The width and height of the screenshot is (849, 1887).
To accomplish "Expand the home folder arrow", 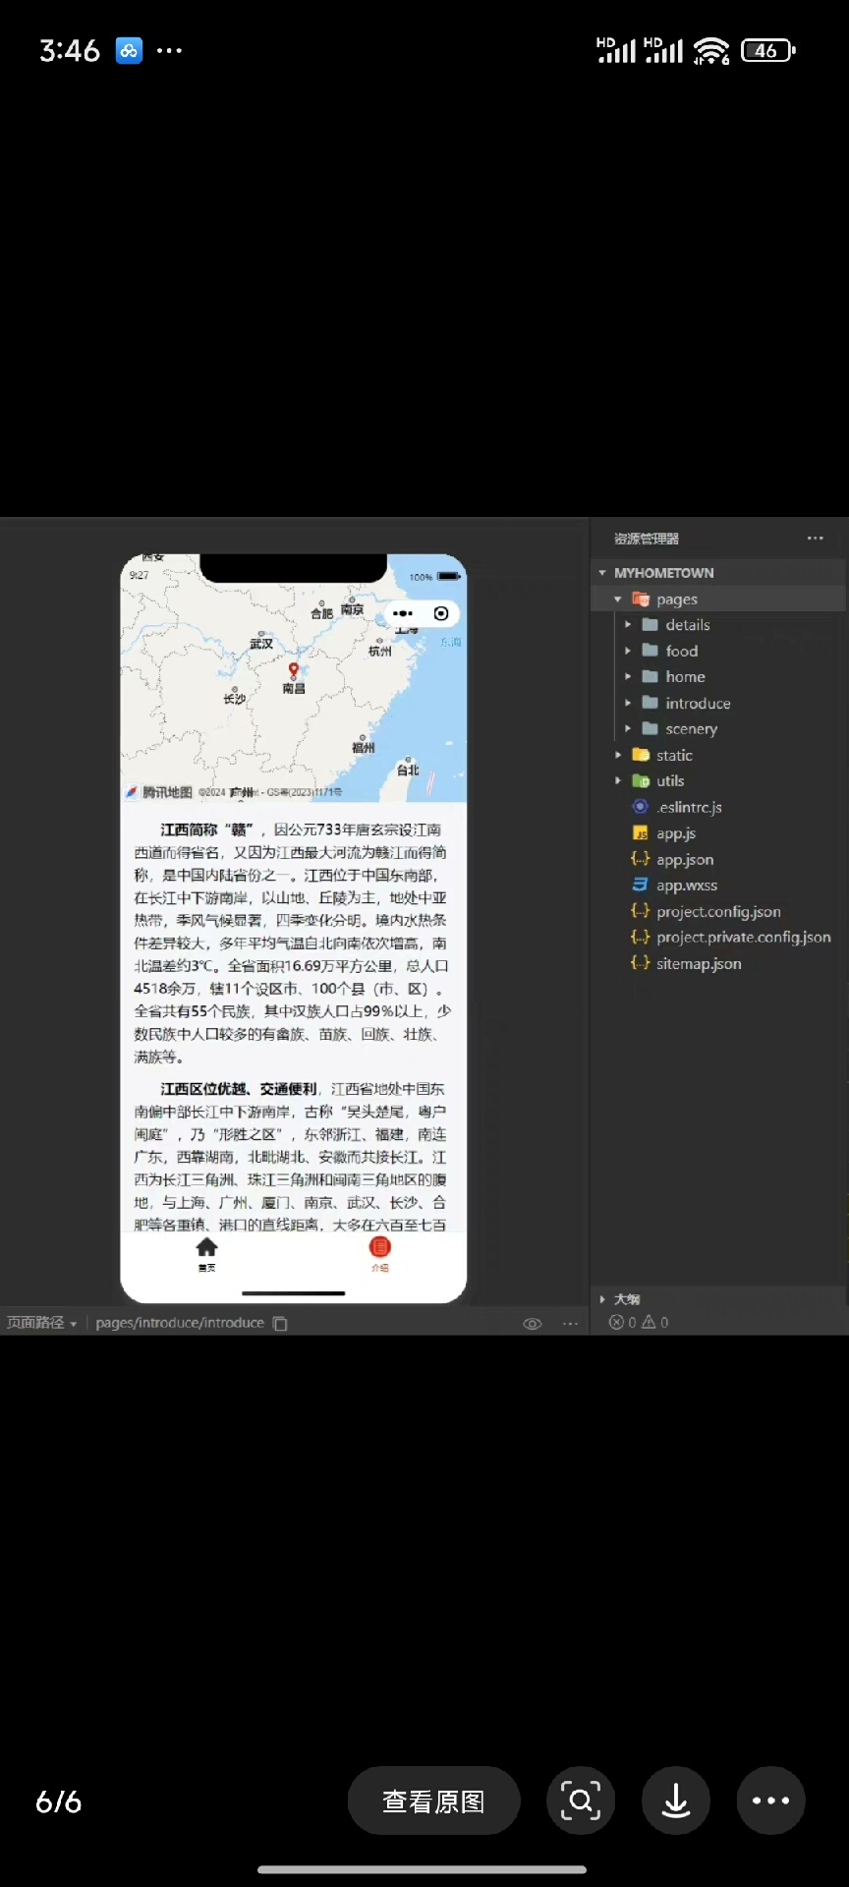I will [628, 676].
